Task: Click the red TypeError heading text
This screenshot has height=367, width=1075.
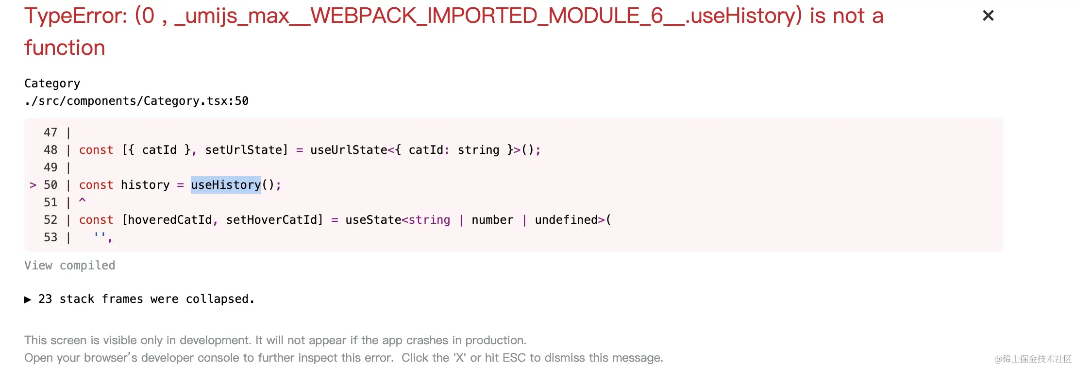Action: (x=454, y=16)
